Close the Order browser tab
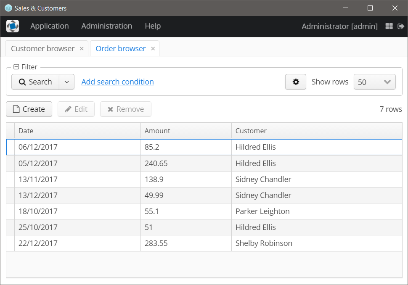 153,49
